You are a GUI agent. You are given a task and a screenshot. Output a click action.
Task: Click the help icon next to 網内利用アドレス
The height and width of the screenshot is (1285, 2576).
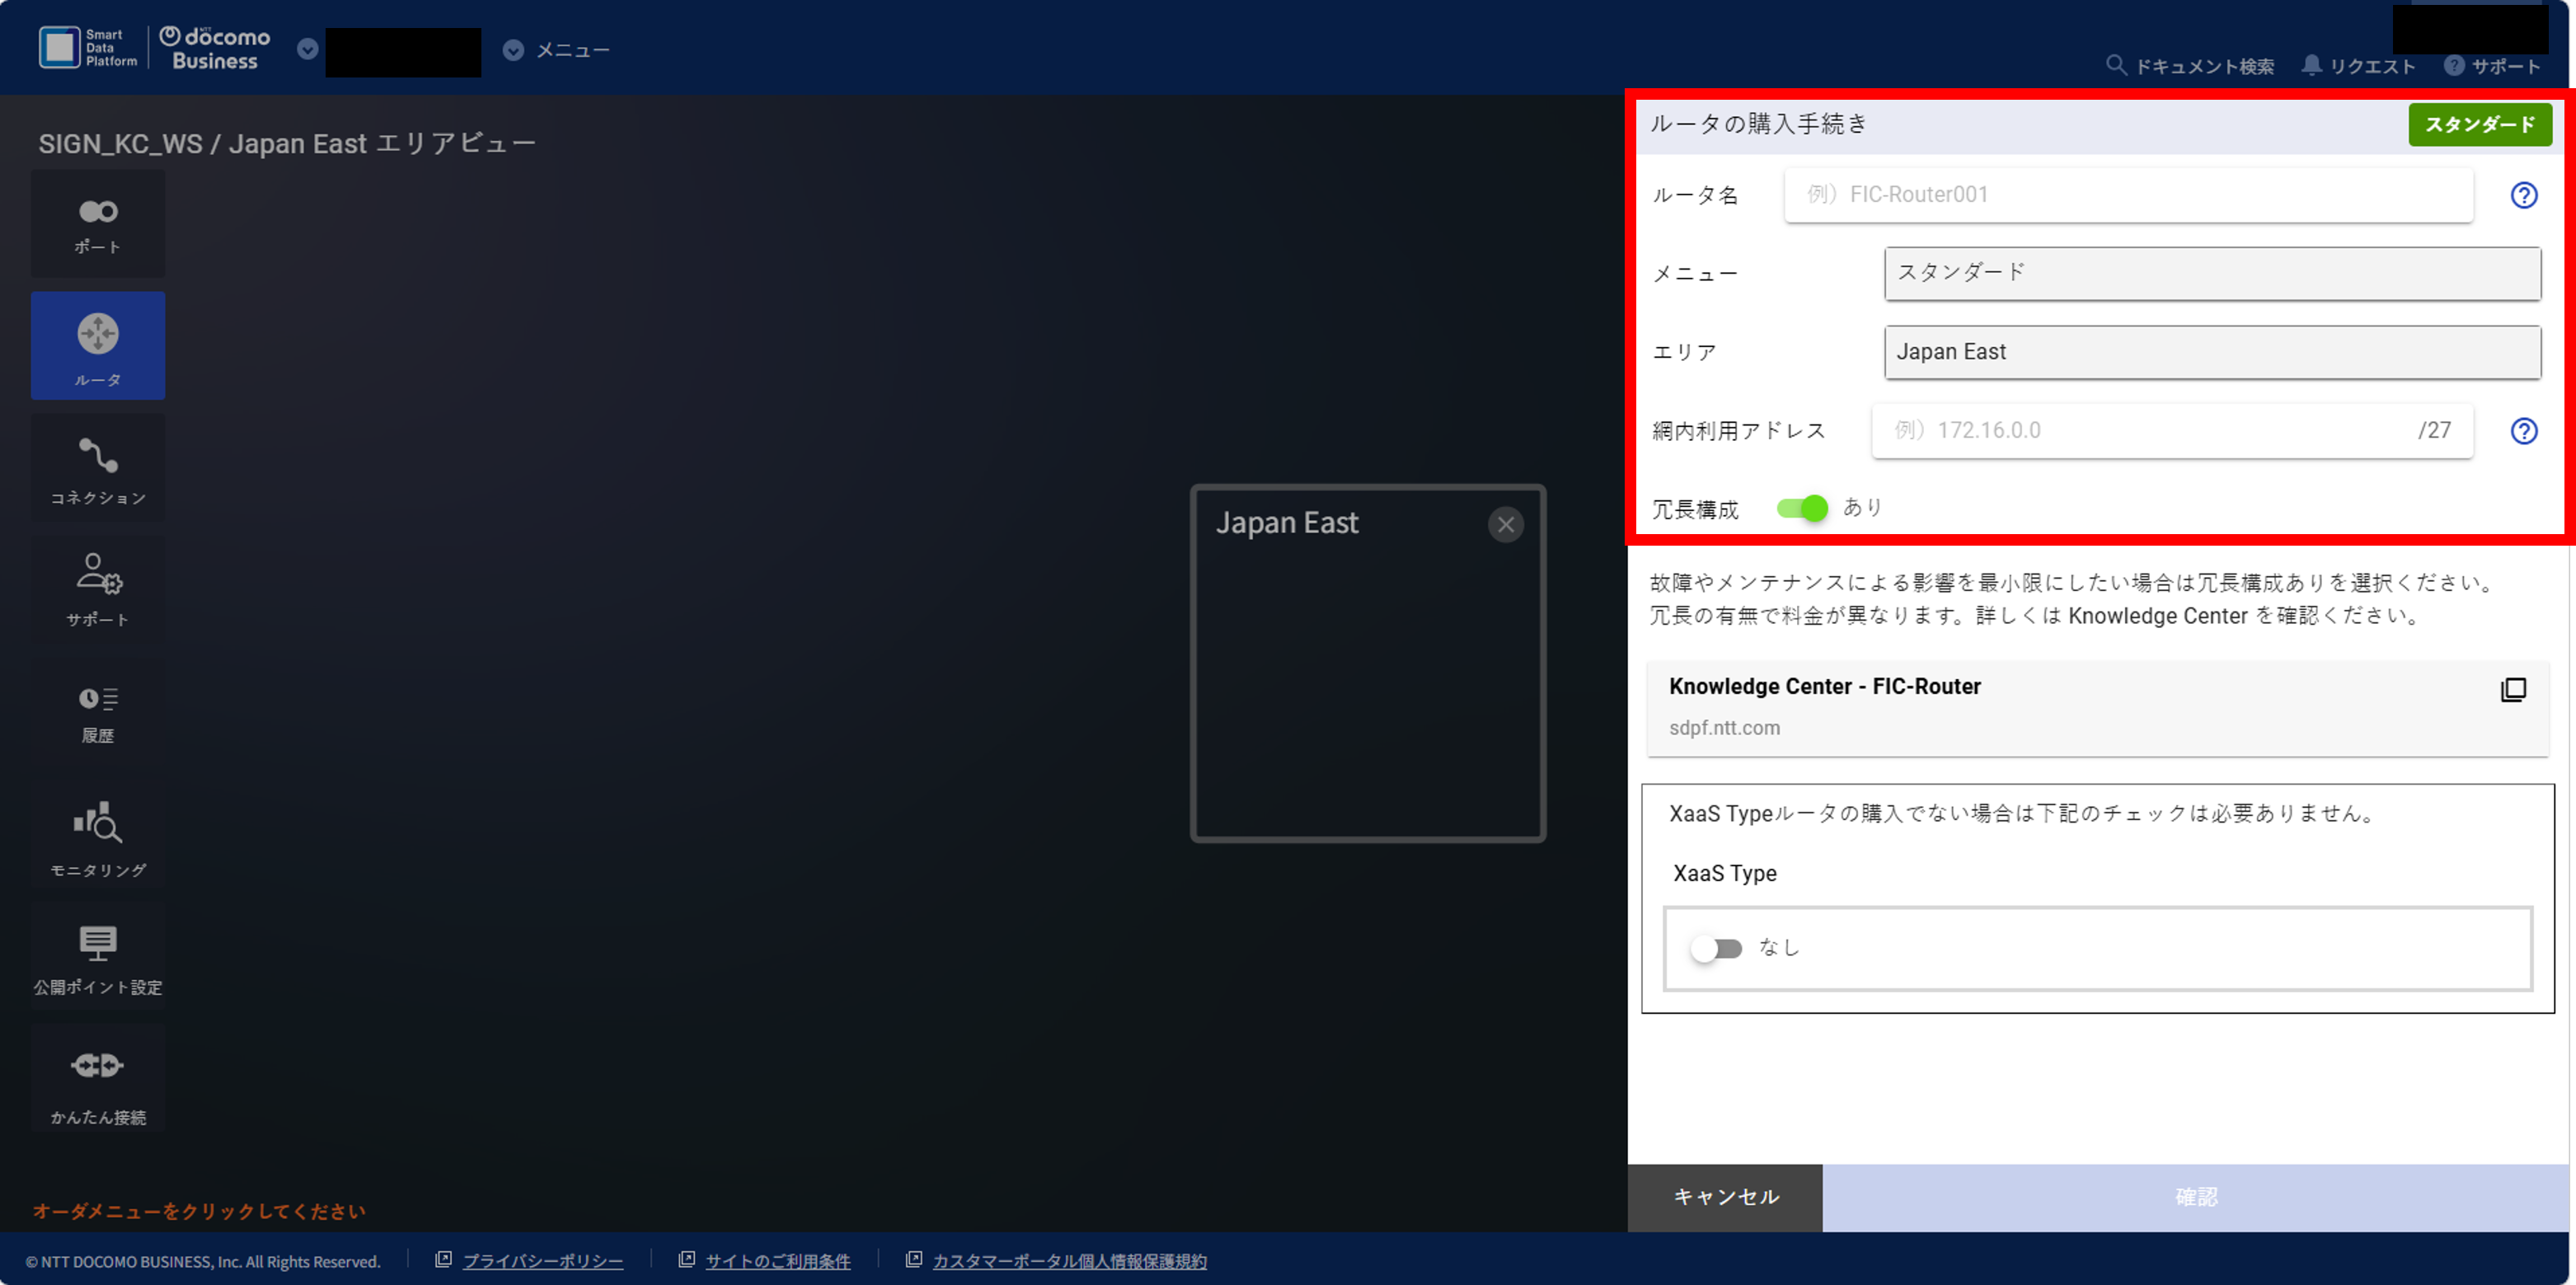coord(2523,431)
